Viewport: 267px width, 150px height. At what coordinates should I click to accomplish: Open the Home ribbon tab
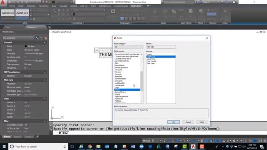pos(12,6)
